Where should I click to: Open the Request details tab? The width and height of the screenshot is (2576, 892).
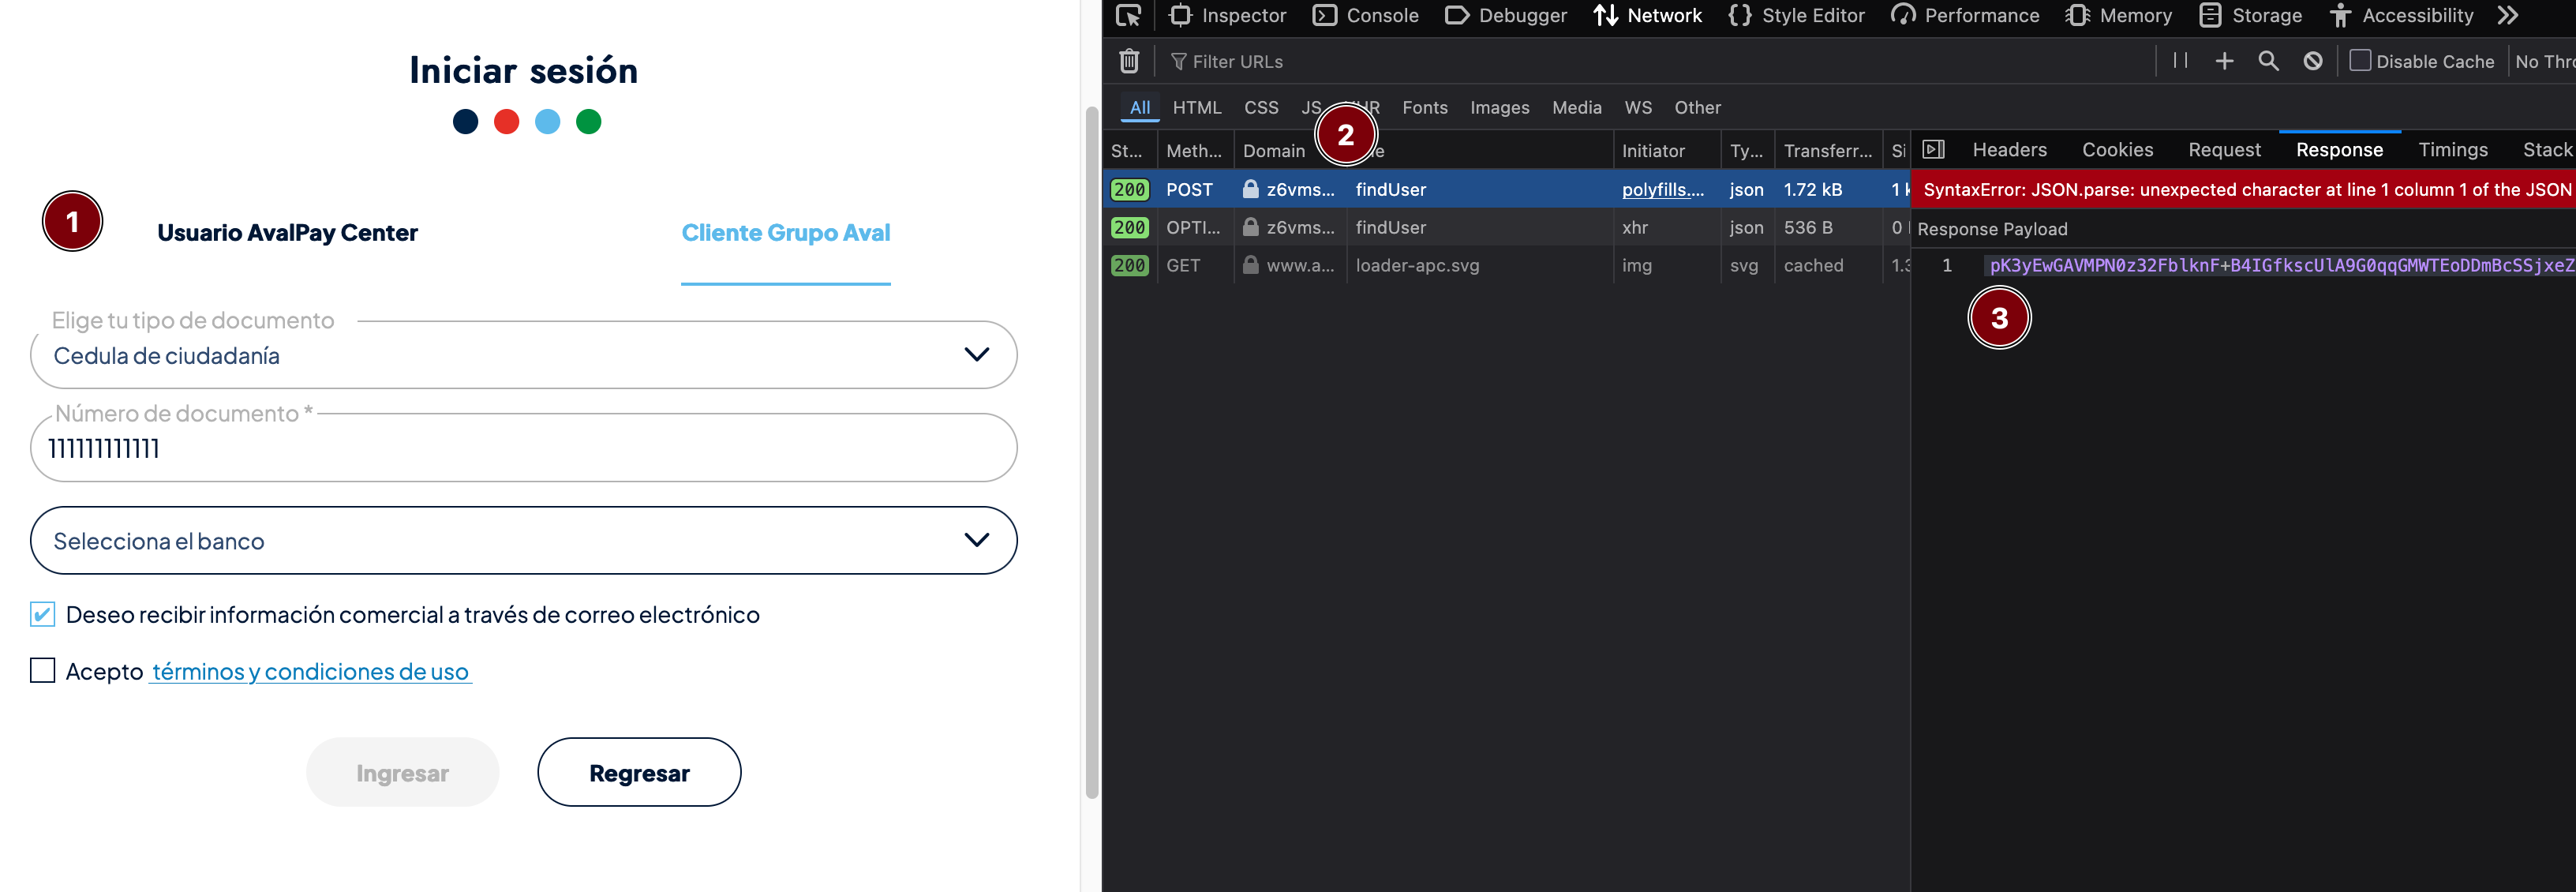pyautogui.click(x=2224, y=150)
